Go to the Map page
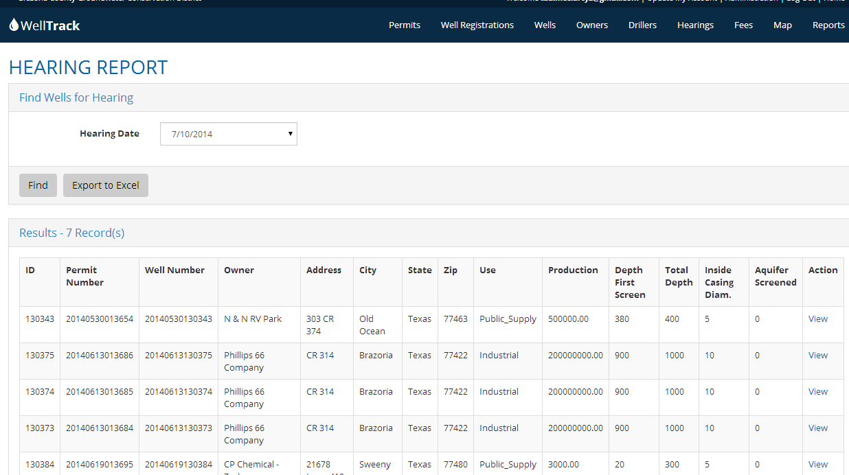This screenshot has height=475, width=849. [x=782, y=25]
